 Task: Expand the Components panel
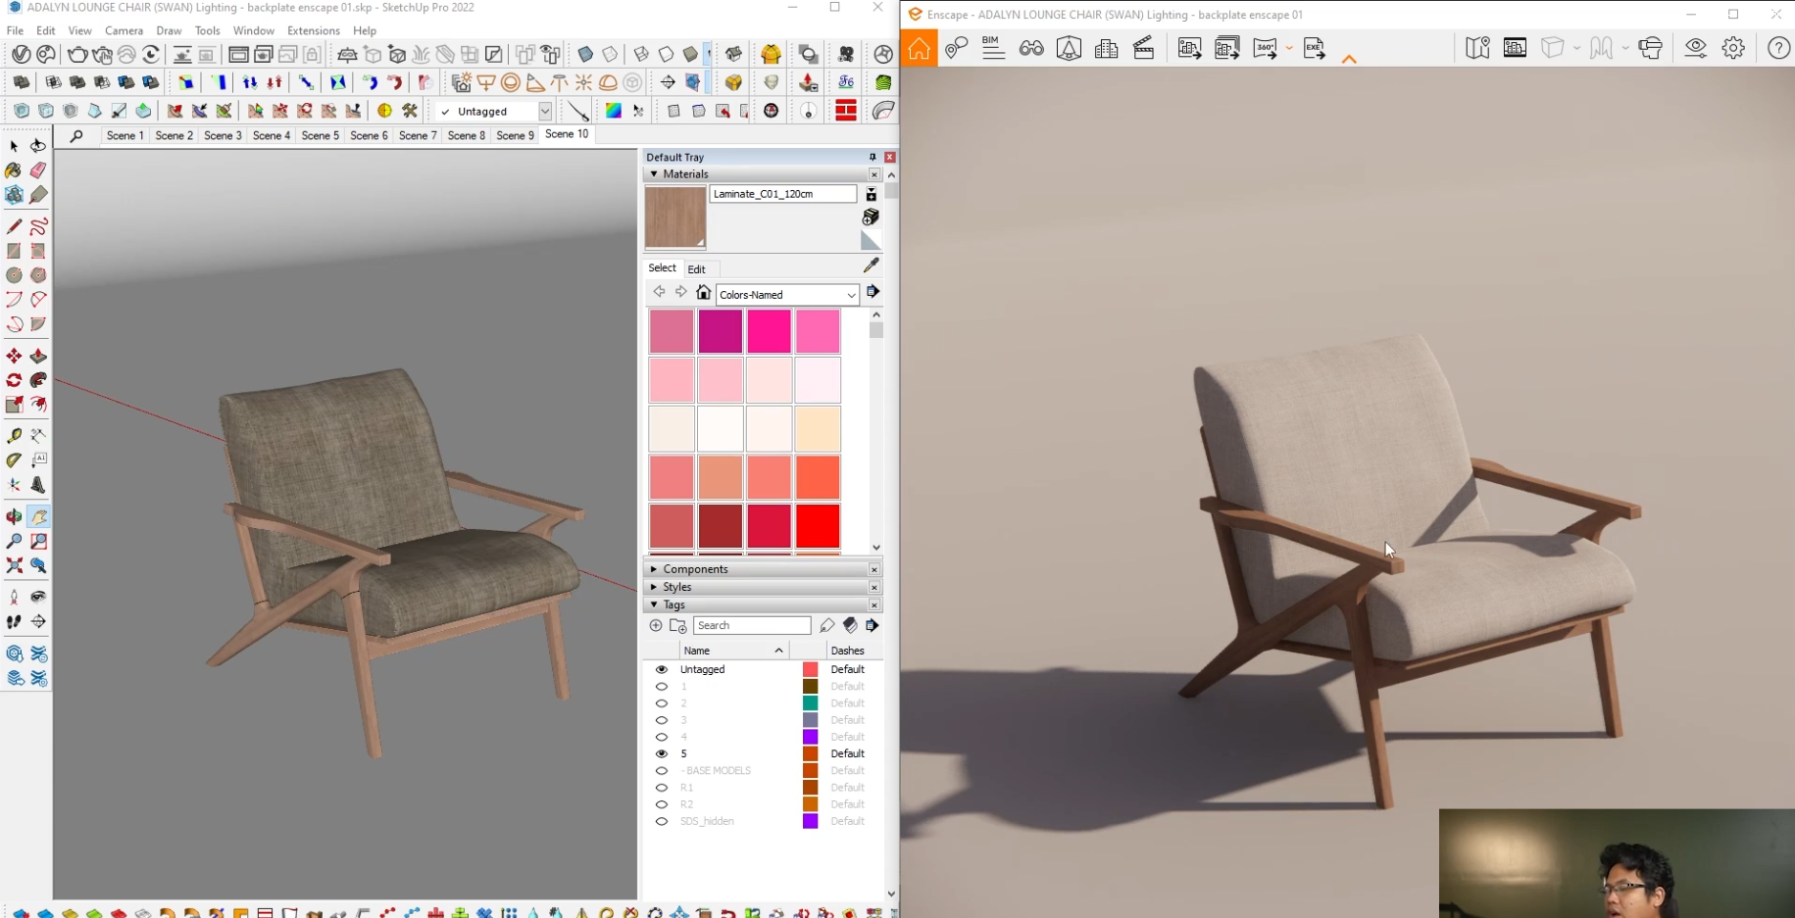pos(654,568)
